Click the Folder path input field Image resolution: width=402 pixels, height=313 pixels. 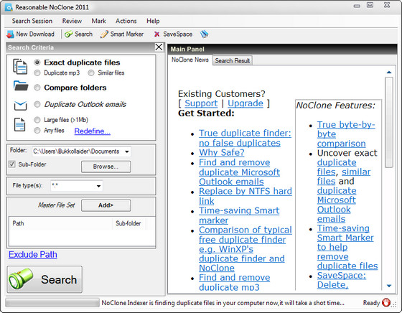tap(82, 151)
